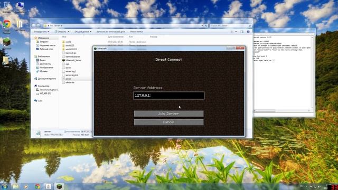The height and width of the screenshot is (190, 338).
Task: Expand the arrow beside Открыть
Action: coord(69,32)
